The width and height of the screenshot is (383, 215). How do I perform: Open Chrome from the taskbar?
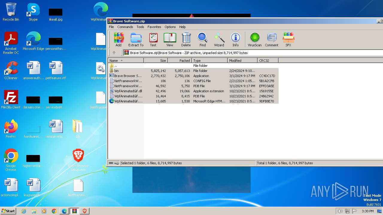coord(54,211)
